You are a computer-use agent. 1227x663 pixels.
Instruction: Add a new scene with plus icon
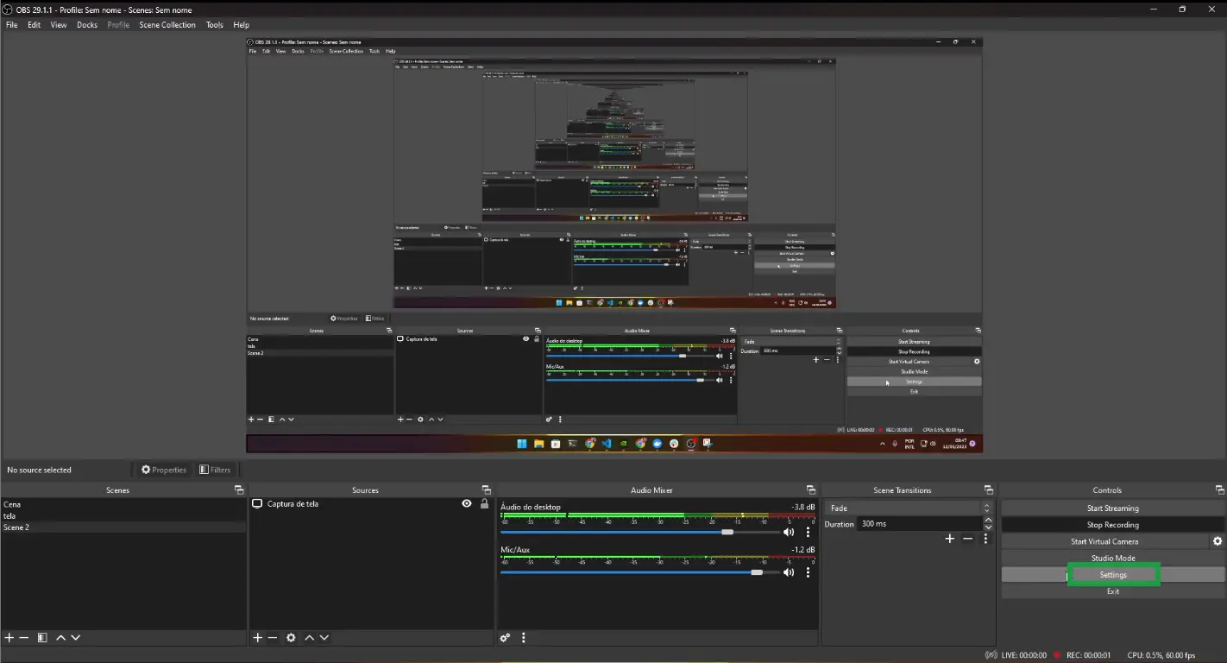(9, 638)
